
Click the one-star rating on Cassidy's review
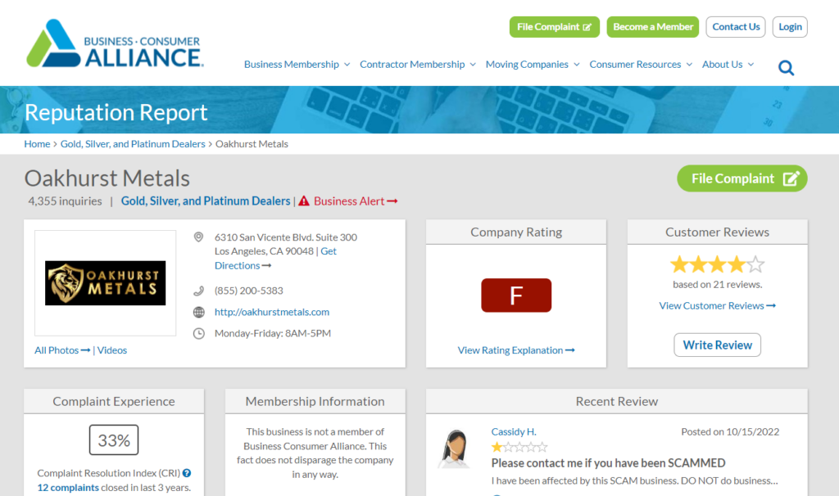[519, 447]
